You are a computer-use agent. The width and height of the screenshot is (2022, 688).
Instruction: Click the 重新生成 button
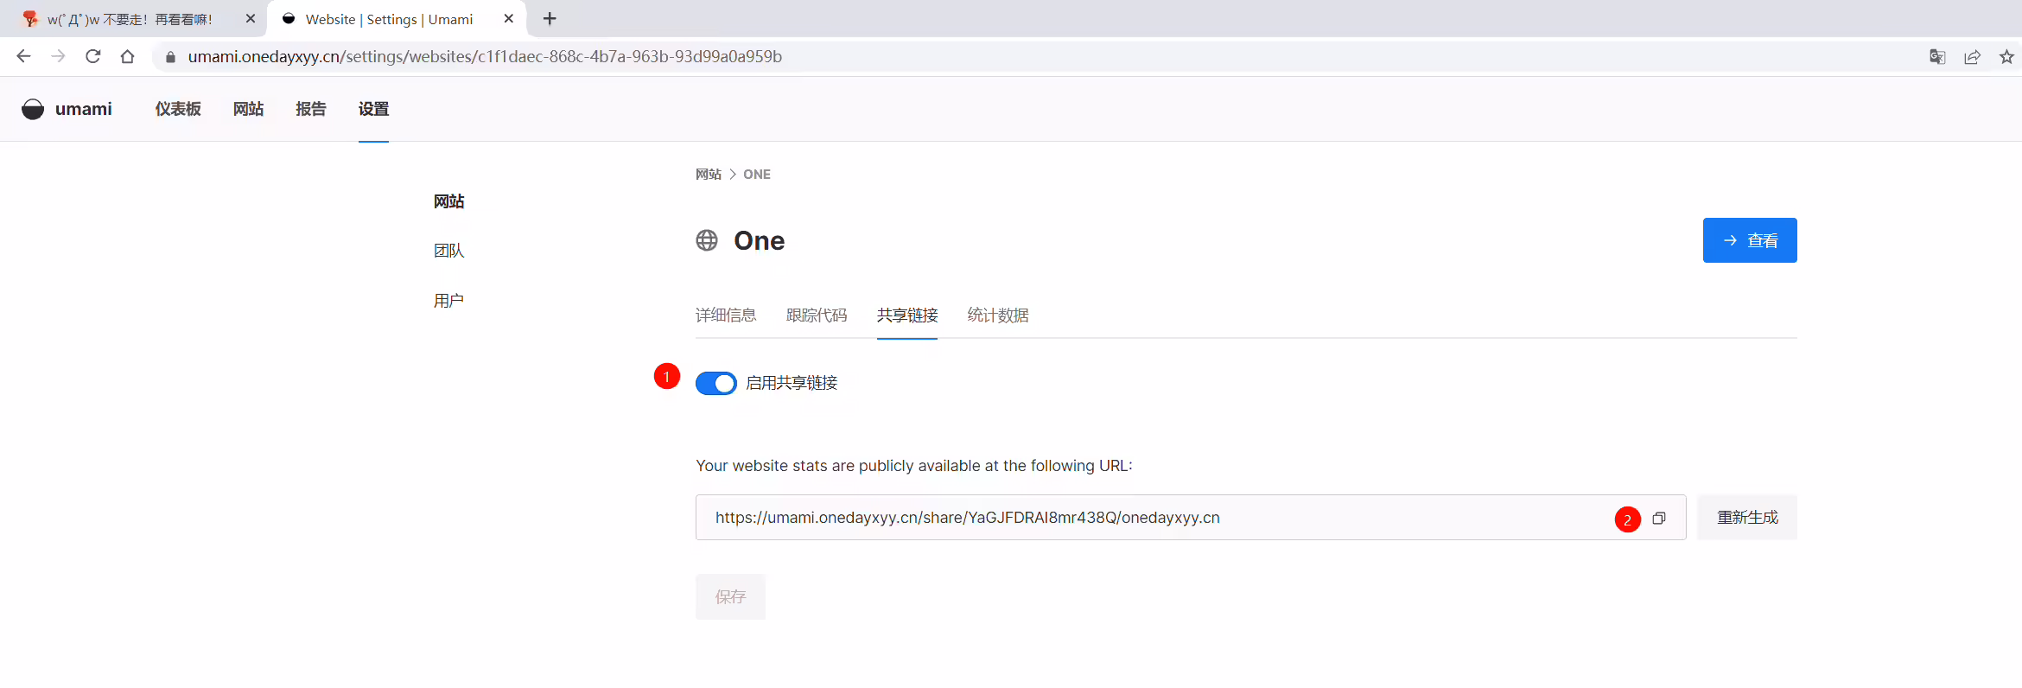click(1747, 518)
